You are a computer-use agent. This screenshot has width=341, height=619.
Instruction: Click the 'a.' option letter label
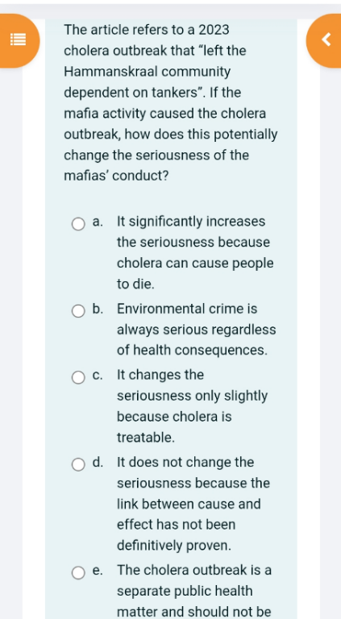point(98,222)
